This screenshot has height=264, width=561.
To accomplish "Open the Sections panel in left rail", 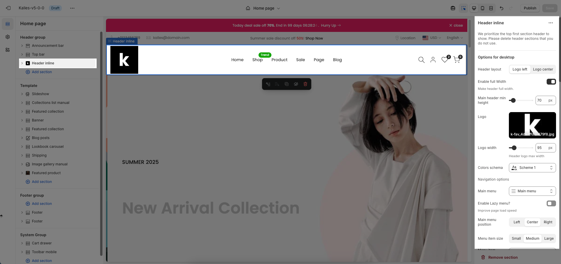I will [x=8, y=24].
